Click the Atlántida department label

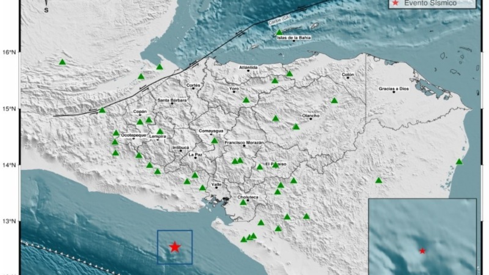point(248,67)
